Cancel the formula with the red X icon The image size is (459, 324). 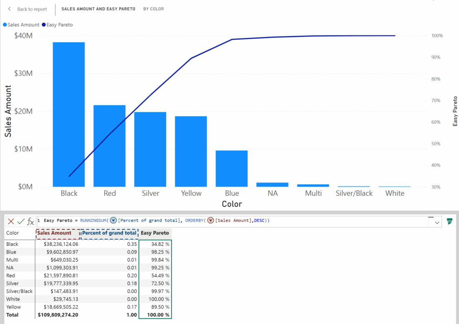[11, 222]
